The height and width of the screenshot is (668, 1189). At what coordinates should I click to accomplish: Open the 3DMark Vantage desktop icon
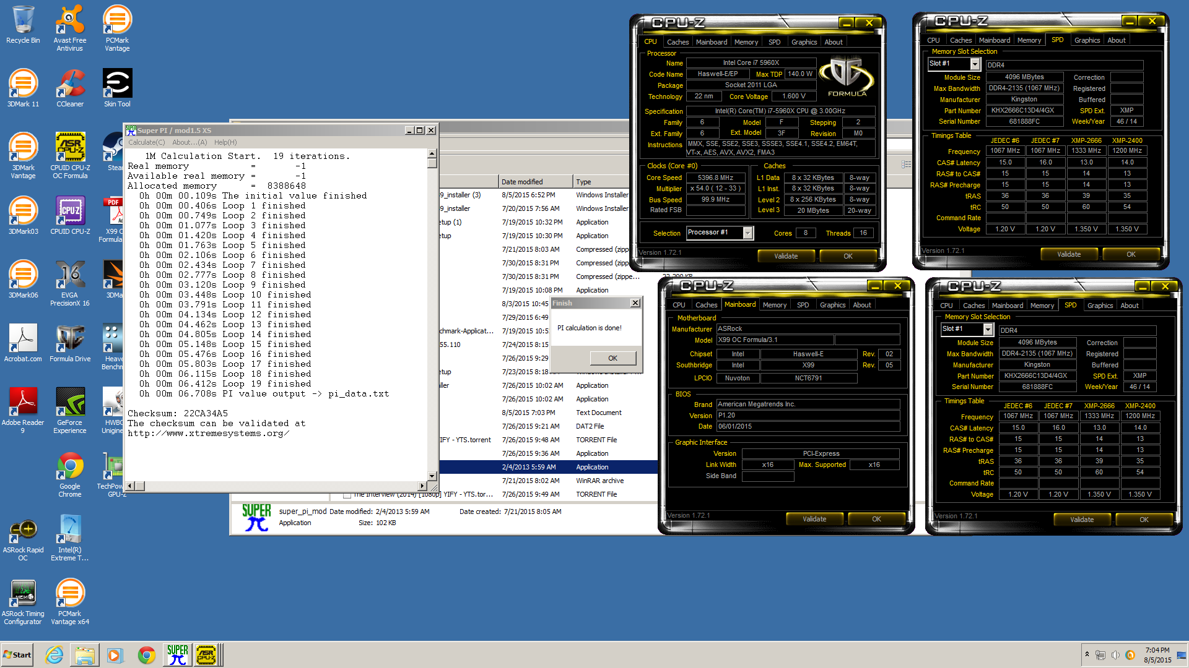tap(23, 156)
